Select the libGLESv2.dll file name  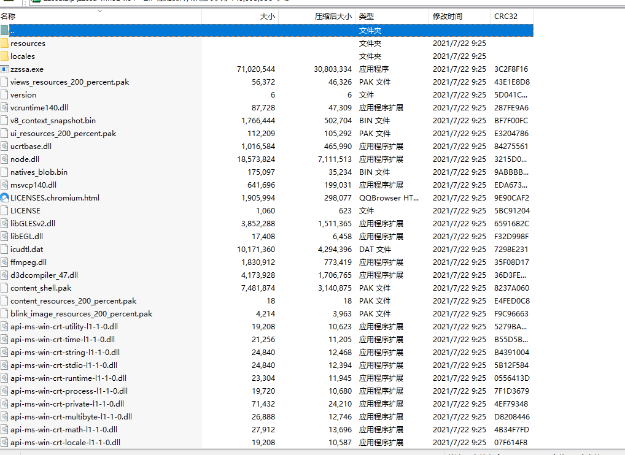point(33,224)
